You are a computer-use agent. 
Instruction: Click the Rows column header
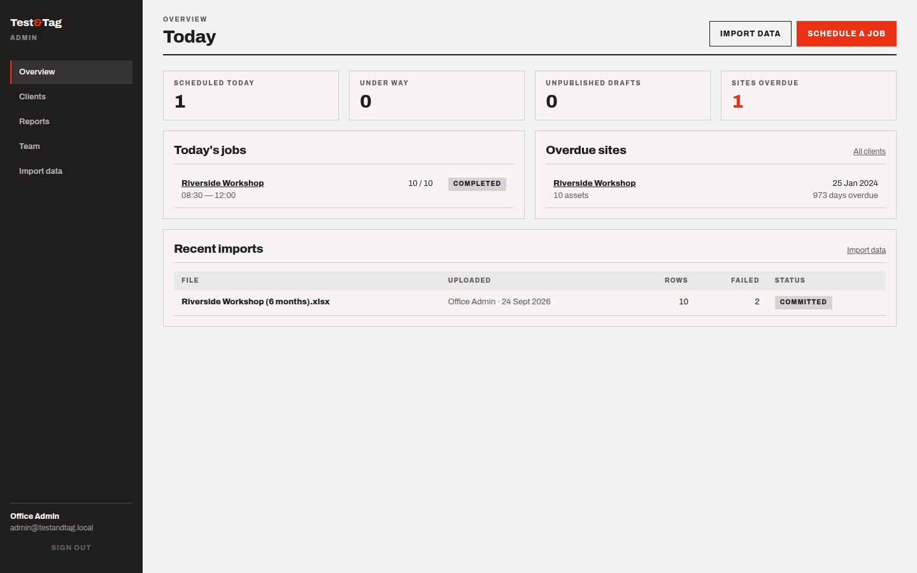tap(676, 280)
